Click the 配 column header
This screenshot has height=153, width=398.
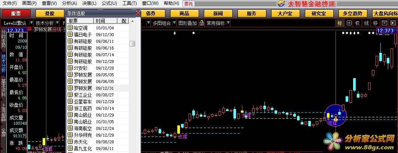123,21
